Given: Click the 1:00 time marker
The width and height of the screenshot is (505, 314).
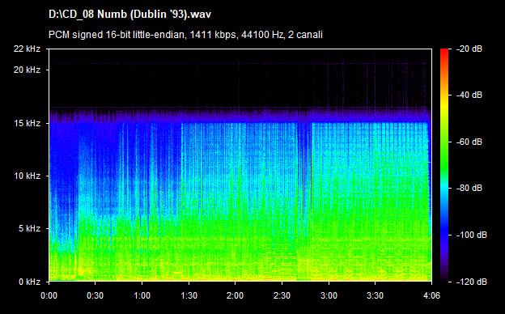Looking at the screenshot, I should (x=142, y=295).
